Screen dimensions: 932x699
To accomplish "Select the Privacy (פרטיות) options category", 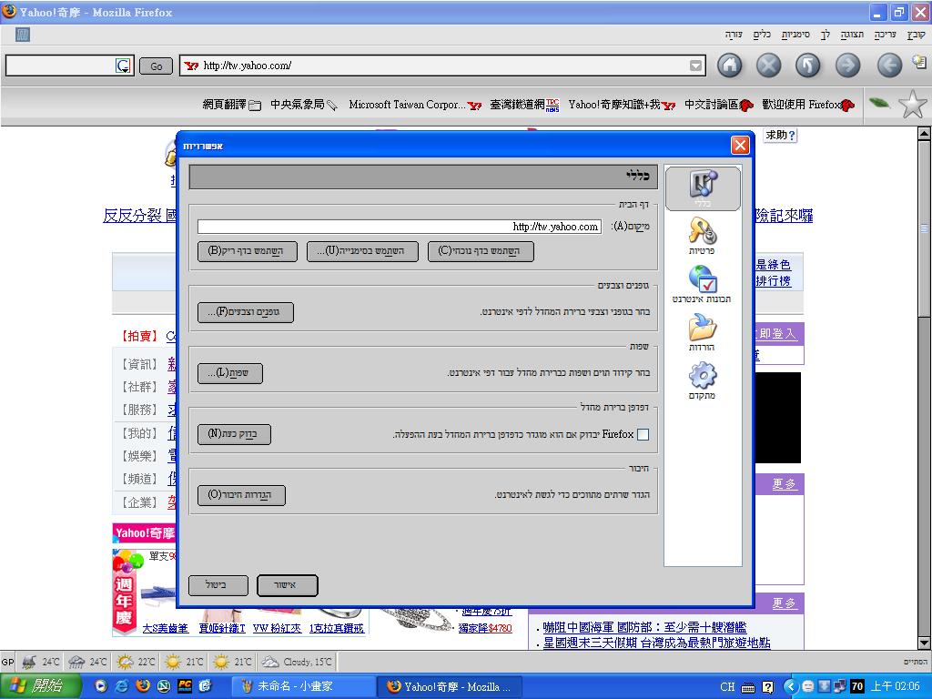I will [x=702, y=236].
